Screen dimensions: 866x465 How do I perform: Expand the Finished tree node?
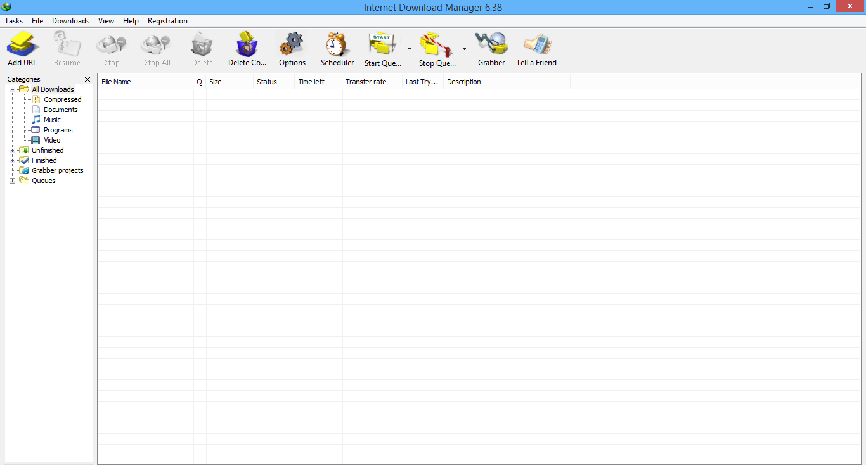(12, 160)
